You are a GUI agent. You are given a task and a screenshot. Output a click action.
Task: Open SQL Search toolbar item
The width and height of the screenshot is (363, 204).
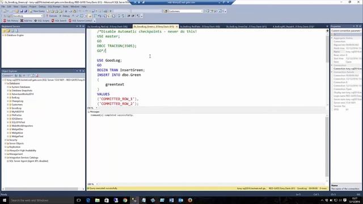[59, 20]
